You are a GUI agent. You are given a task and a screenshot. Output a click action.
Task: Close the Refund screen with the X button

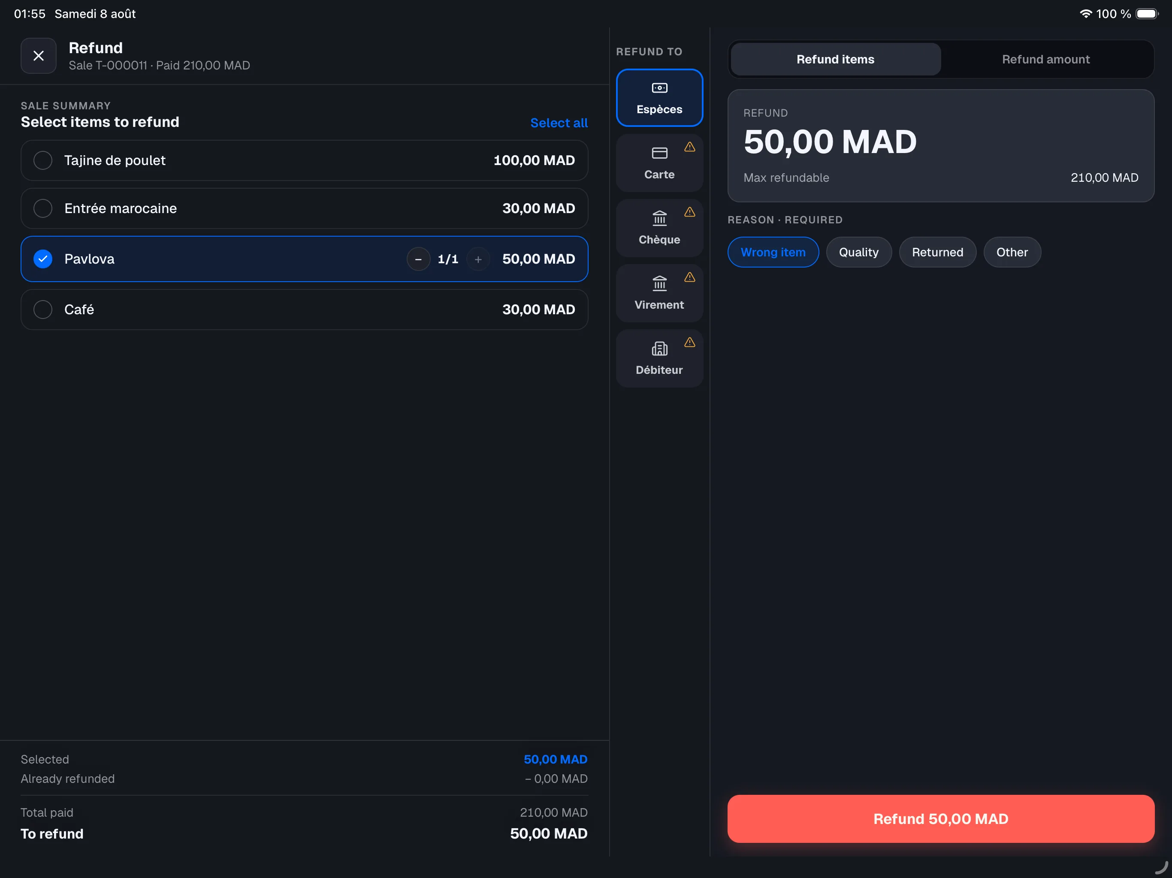point(38,56)
